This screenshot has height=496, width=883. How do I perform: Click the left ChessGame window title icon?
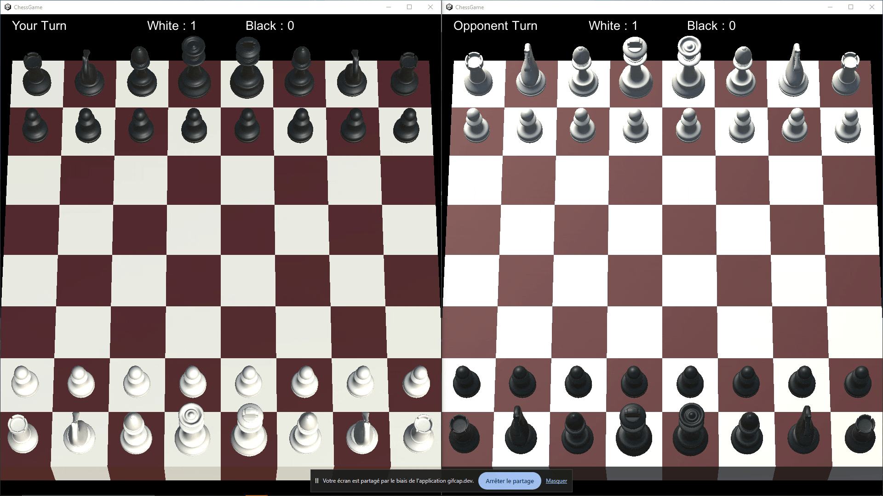[7, 7]
